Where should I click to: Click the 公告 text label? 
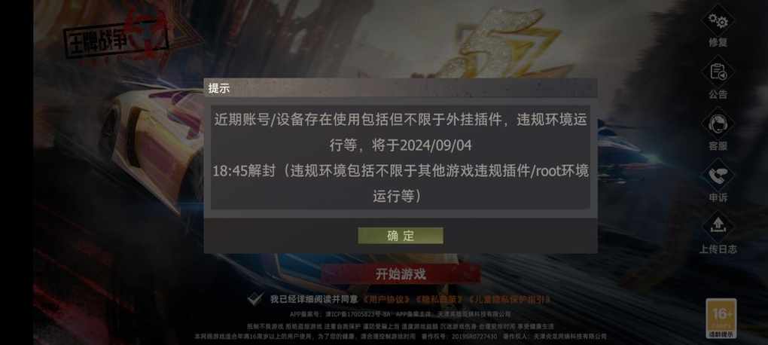pos(718,95)
